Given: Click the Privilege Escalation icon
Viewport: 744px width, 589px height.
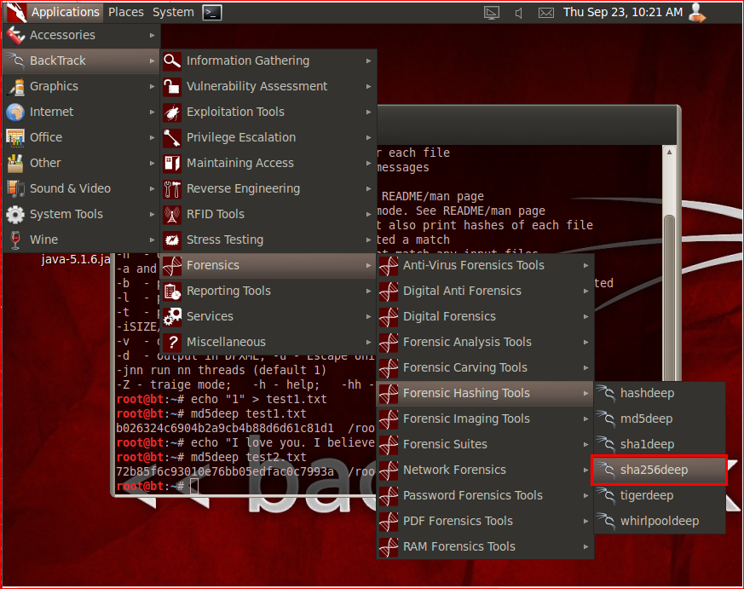Looking at the screenshot, I should (172, 137).
